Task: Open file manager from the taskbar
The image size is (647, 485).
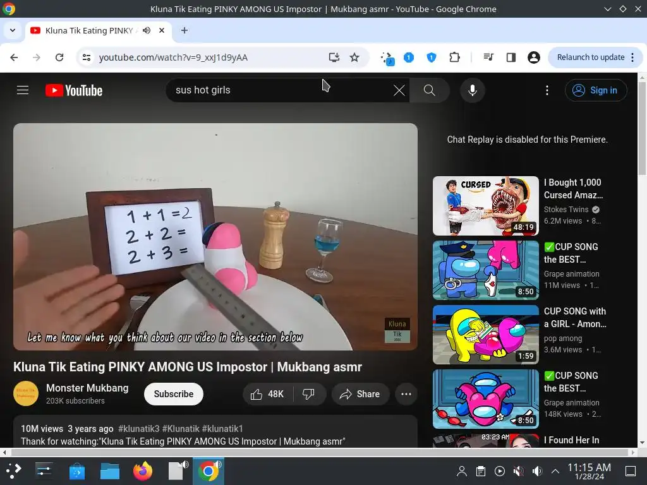Action: [110, 471]
